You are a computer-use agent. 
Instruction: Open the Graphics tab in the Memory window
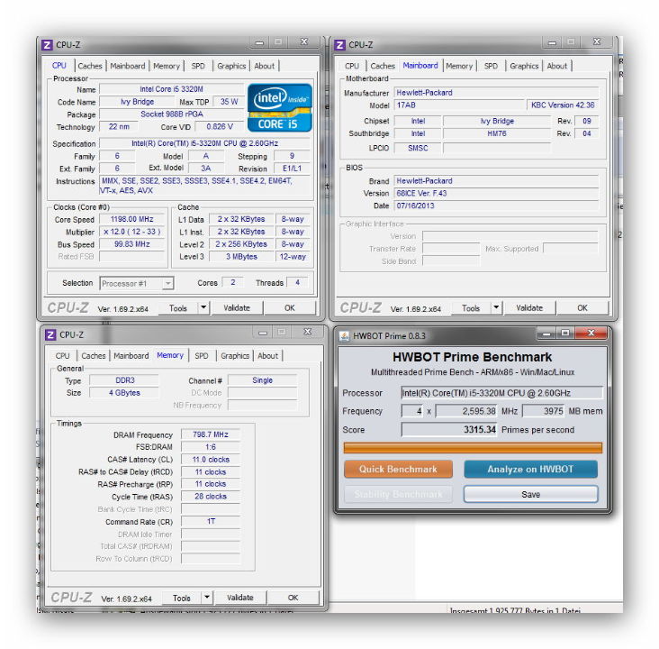[x=235, y=356]
